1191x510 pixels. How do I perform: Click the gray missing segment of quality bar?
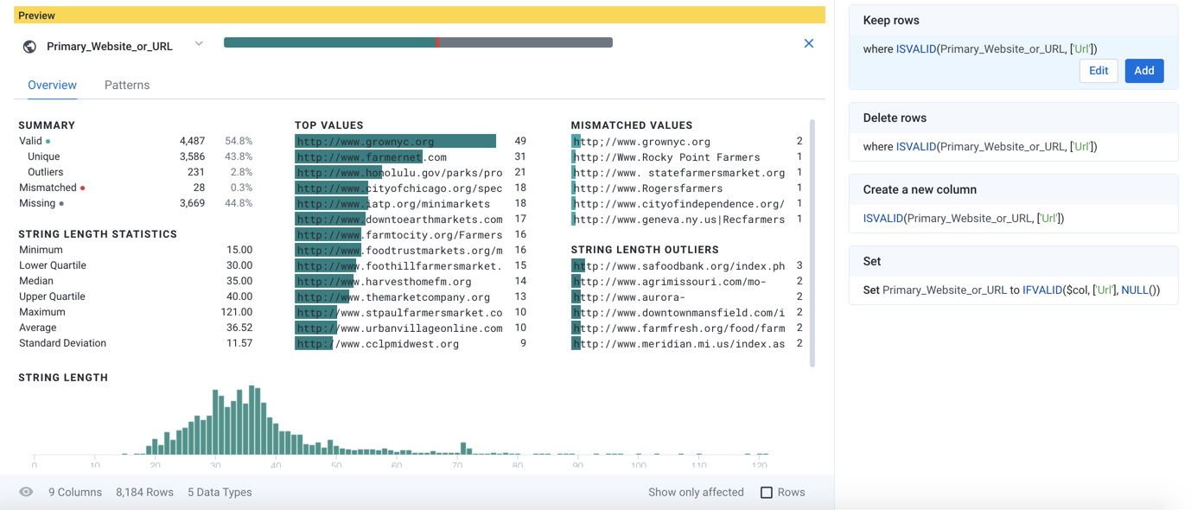(525, 42)
